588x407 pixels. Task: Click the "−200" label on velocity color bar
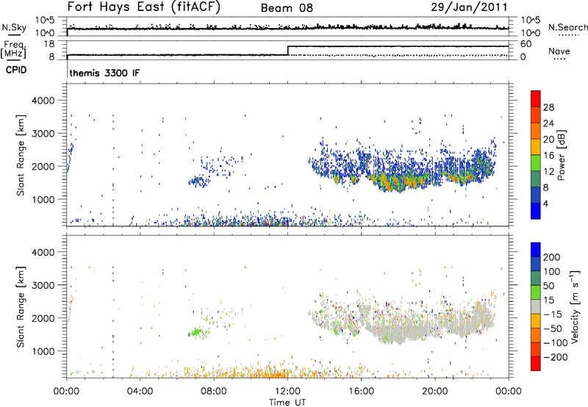[555, 357]
